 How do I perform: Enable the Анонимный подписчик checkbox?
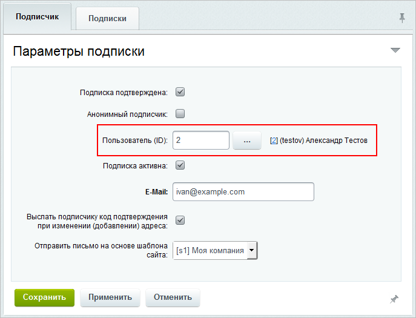tap(180, 113)
